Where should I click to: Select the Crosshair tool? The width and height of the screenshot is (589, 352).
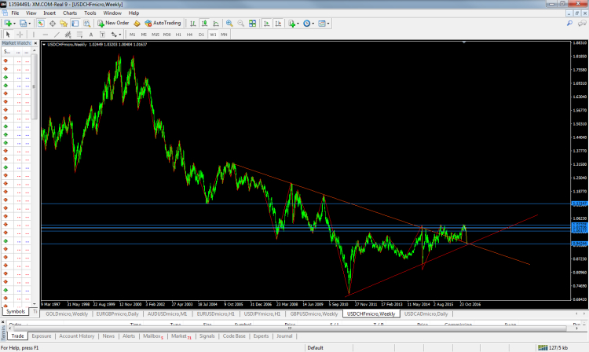pos(20,35)
